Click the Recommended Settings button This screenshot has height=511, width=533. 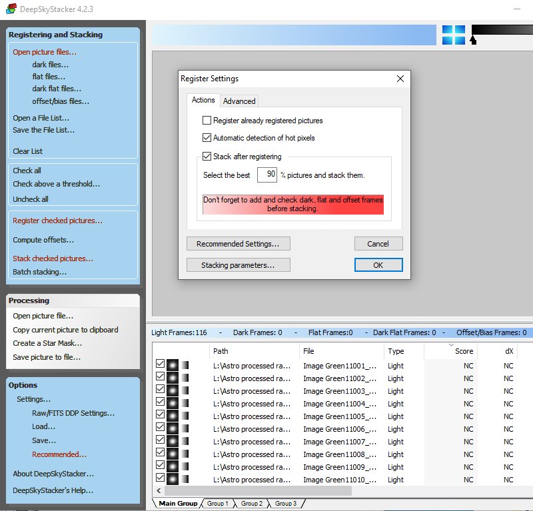239,244
